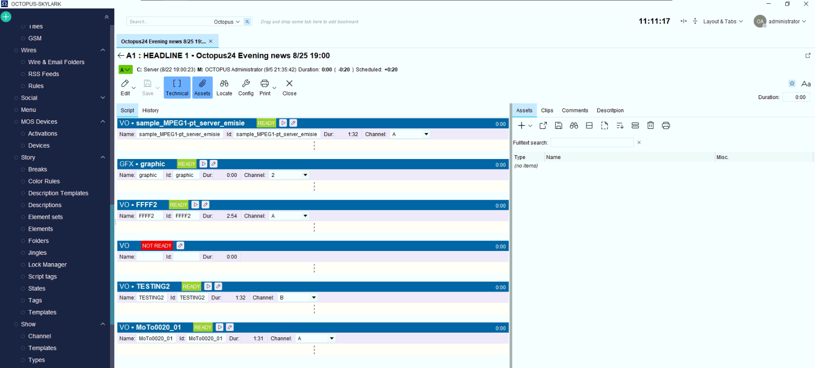Expand the Layout & Tabs menu
Viewport: 815px width, 368px height.
723,22
